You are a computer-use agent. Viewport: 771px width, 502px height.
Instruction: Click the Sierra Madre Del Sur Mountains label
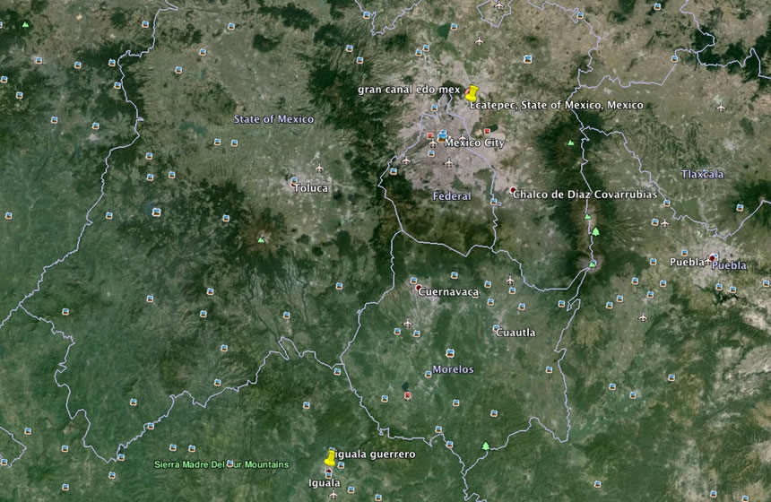(x=221, y=464)
